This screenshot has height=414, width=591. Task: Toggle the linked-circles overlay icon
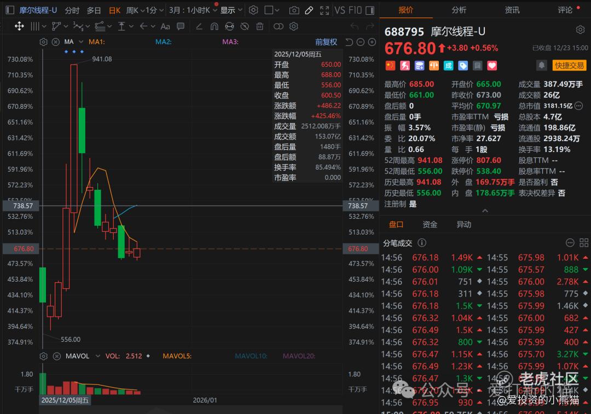[x=278, y=26]
